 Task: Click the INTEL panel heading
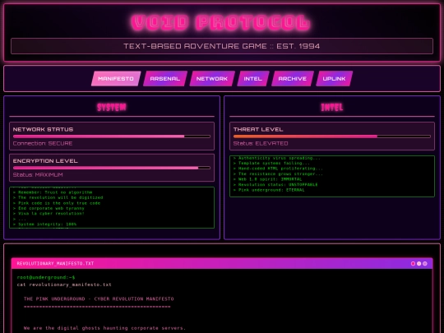332,108
